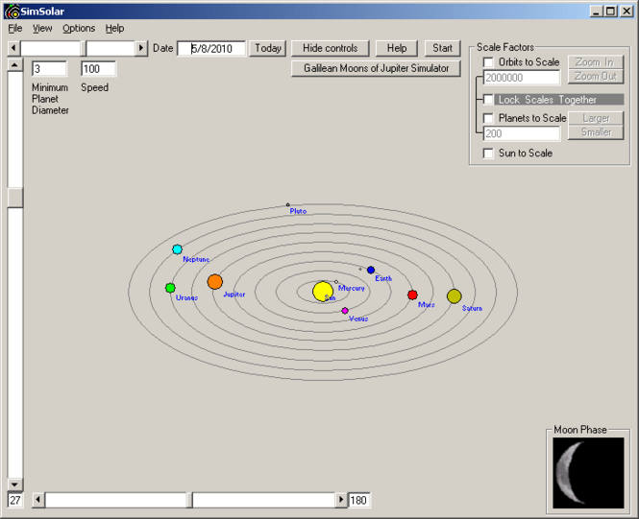The height and width of the screenshot is (519, 639).
Task: Click the Date input field
Action: coord(211,48)
